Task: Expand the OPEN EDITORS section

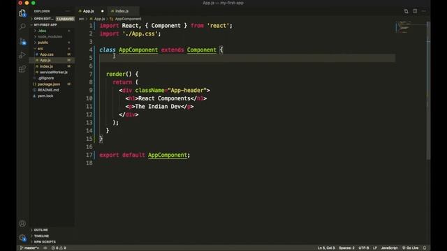Action: click(x=43, y=19)
